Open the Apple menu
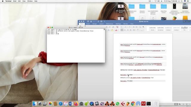 [3, 1]
